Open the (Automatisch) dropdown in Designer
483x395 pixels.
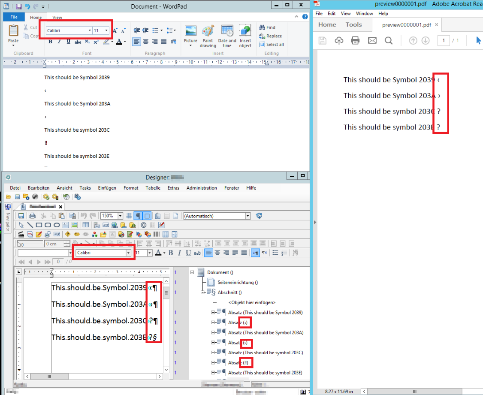coord(248,215)
